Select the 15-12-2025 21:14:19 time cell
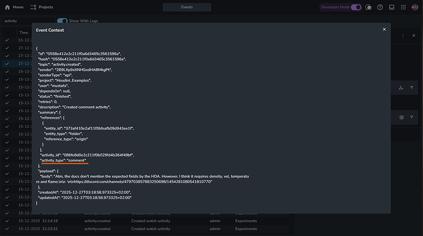The height and width of the screenshot is (236, 423). (38, 221)
